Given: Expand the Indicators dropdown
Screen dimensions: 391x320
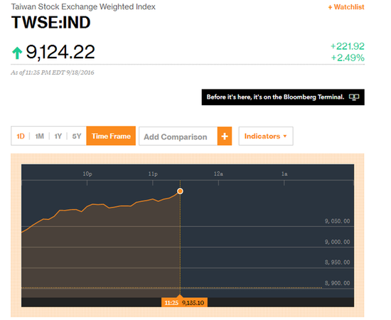Looking at the screenshot, I should (x=266, y=137).
